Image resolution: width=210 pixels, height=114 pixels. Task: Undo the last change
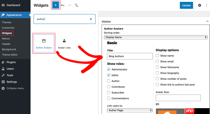pos(63,5)
